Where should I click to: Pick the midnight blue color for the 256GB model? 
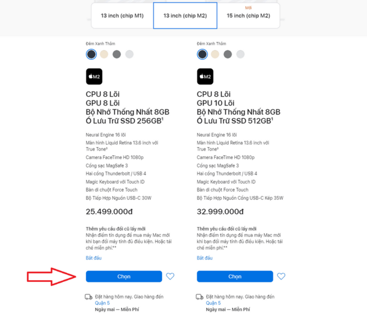click(x=91, y=54)
